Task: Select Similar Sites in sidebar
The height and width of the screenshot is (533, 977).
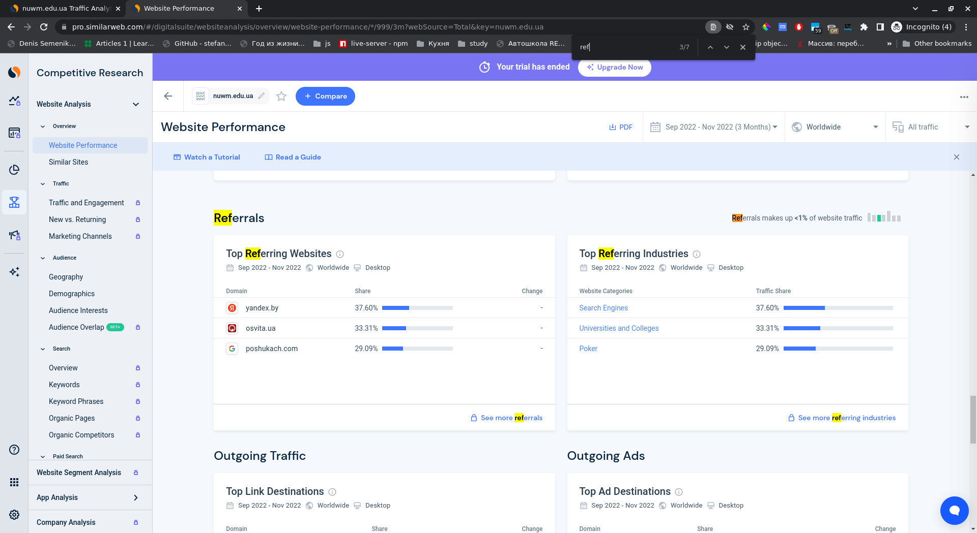Action: [68, 162]
